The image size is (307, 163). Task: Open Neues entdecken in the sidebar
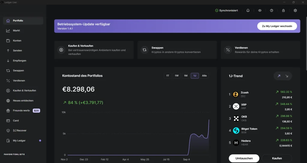pos(23,101)
